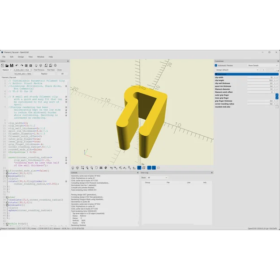Open the design default preset dropdown
Image resolution: width=280 pixels, height=280 pixels.
pos(237,70)
